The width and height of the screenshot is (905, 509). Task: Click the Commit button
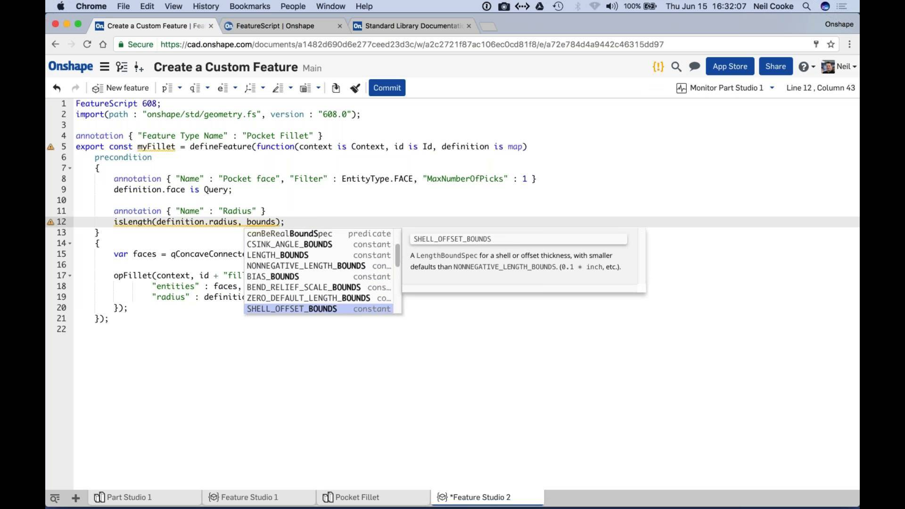(x=387, y=88)
